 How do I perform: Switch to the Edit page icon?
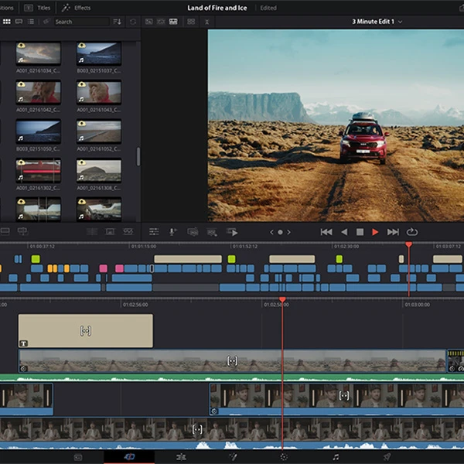click(x=181, y=457)
